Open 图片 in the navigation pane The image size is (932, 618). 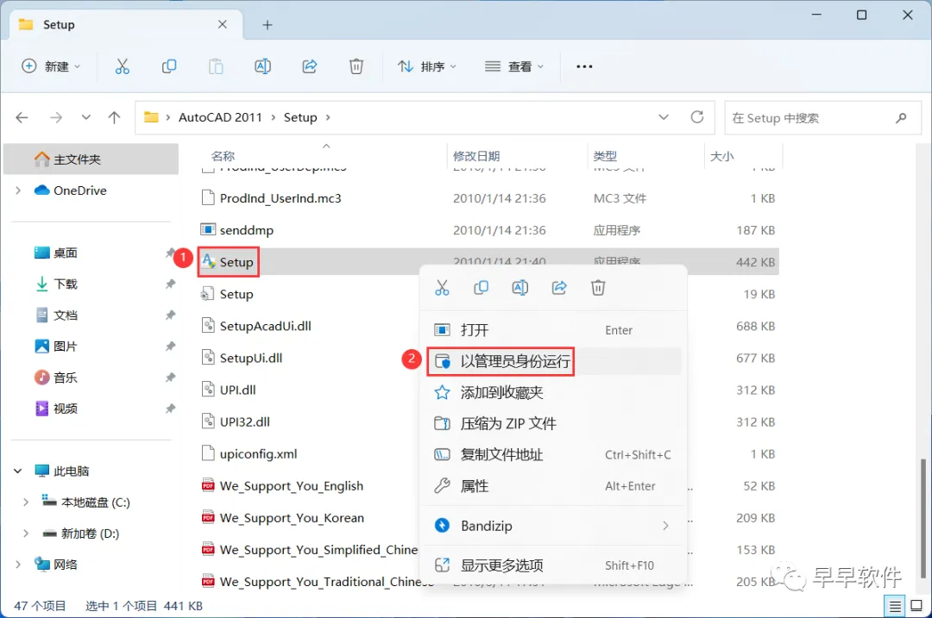(65, 346)
